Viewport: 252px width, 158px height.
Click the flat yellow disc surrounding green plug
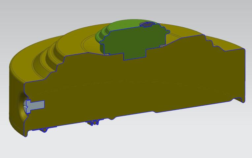coord(83,44)
